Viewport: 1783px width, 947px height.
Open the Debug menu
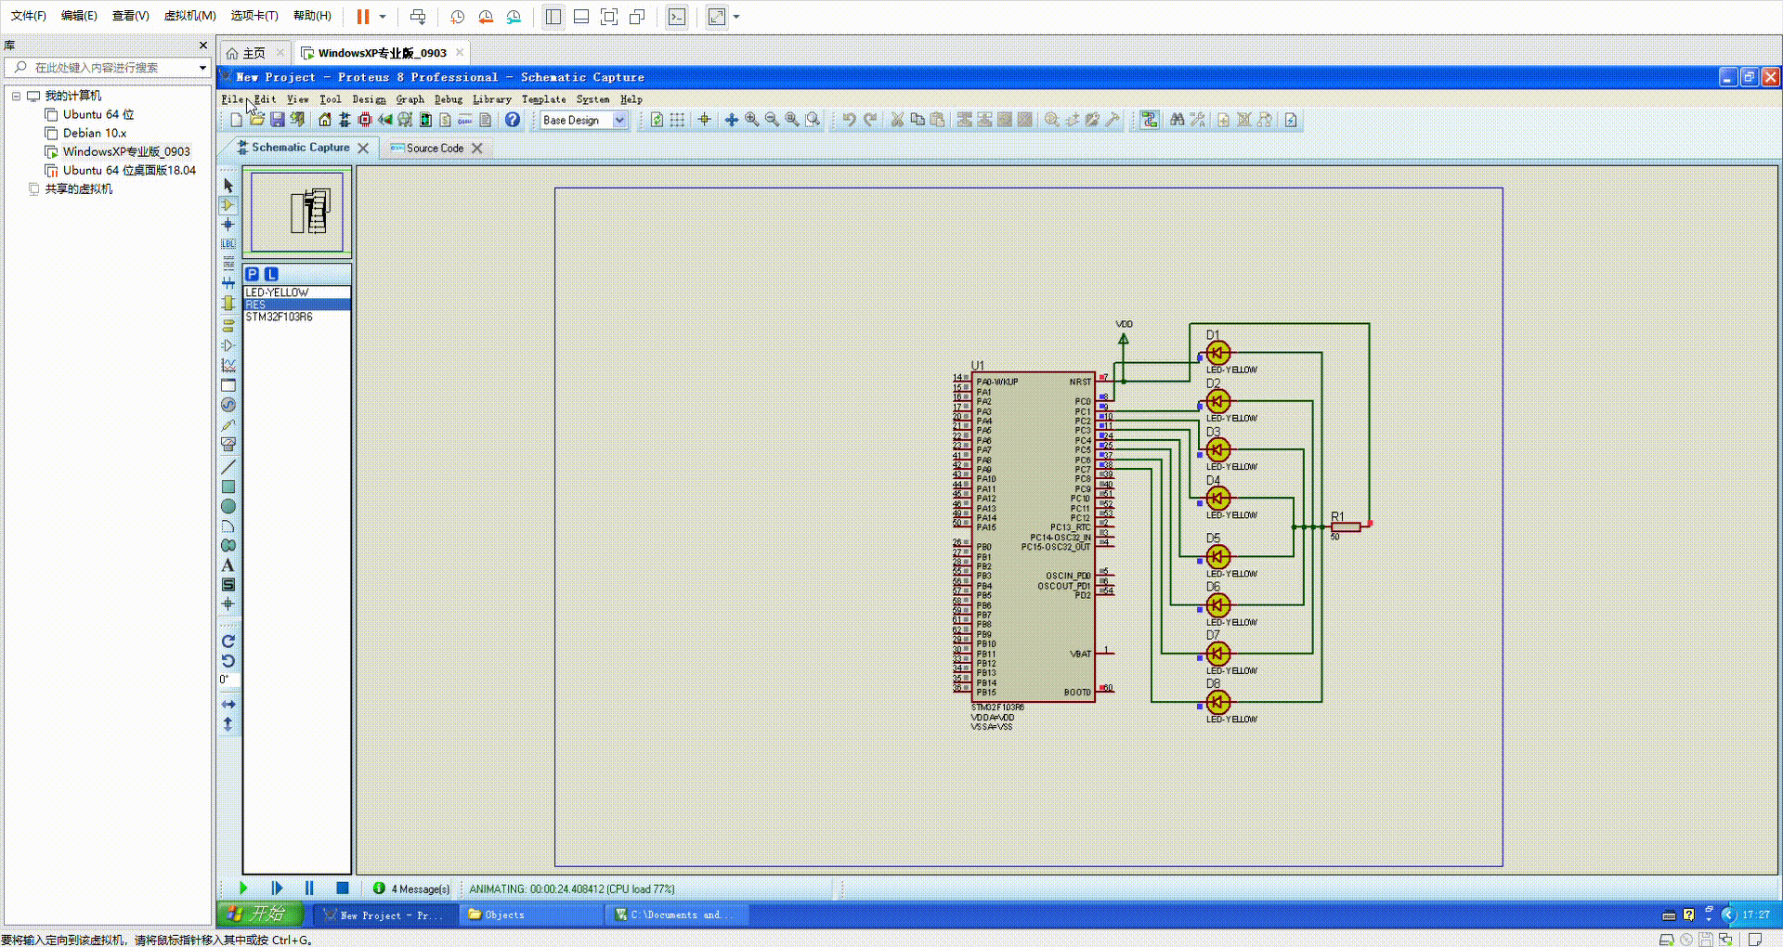[449, 99]
